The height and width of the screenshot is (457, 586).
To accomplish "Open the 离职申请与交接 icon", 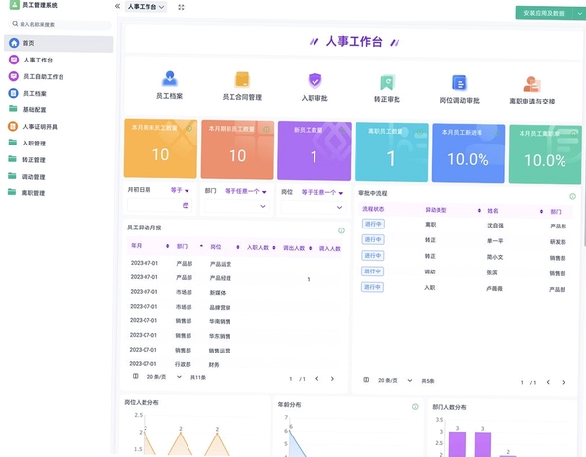I will [532, 84].
